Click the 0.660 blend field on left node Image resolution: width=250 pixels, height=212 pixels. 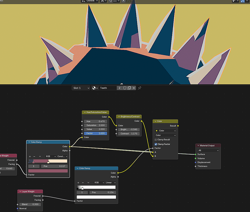(8, 169)
